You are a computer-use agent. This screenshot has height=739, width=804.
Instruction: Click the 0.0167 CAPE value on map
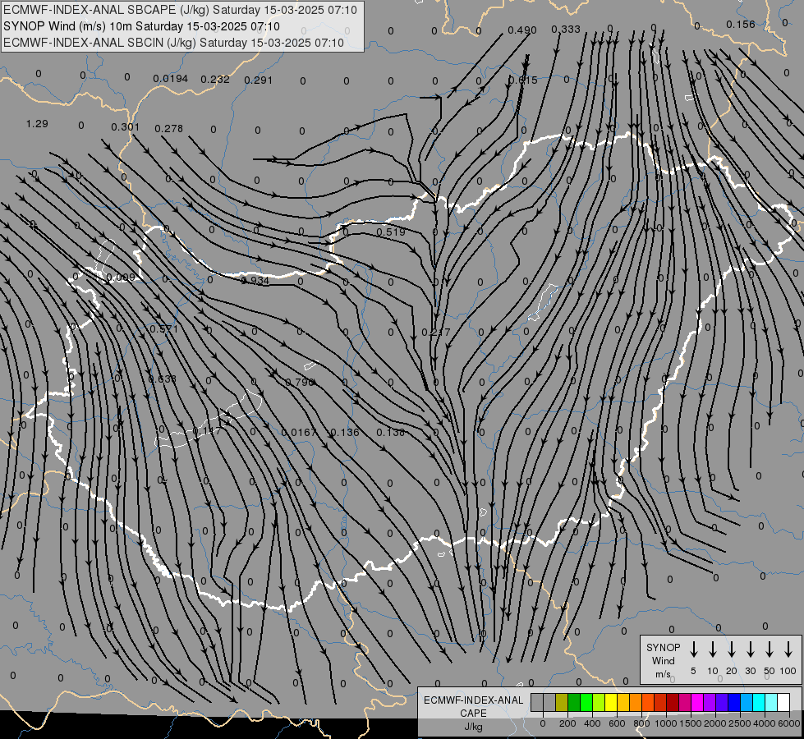pyautogui.click(x=300, y=433)
